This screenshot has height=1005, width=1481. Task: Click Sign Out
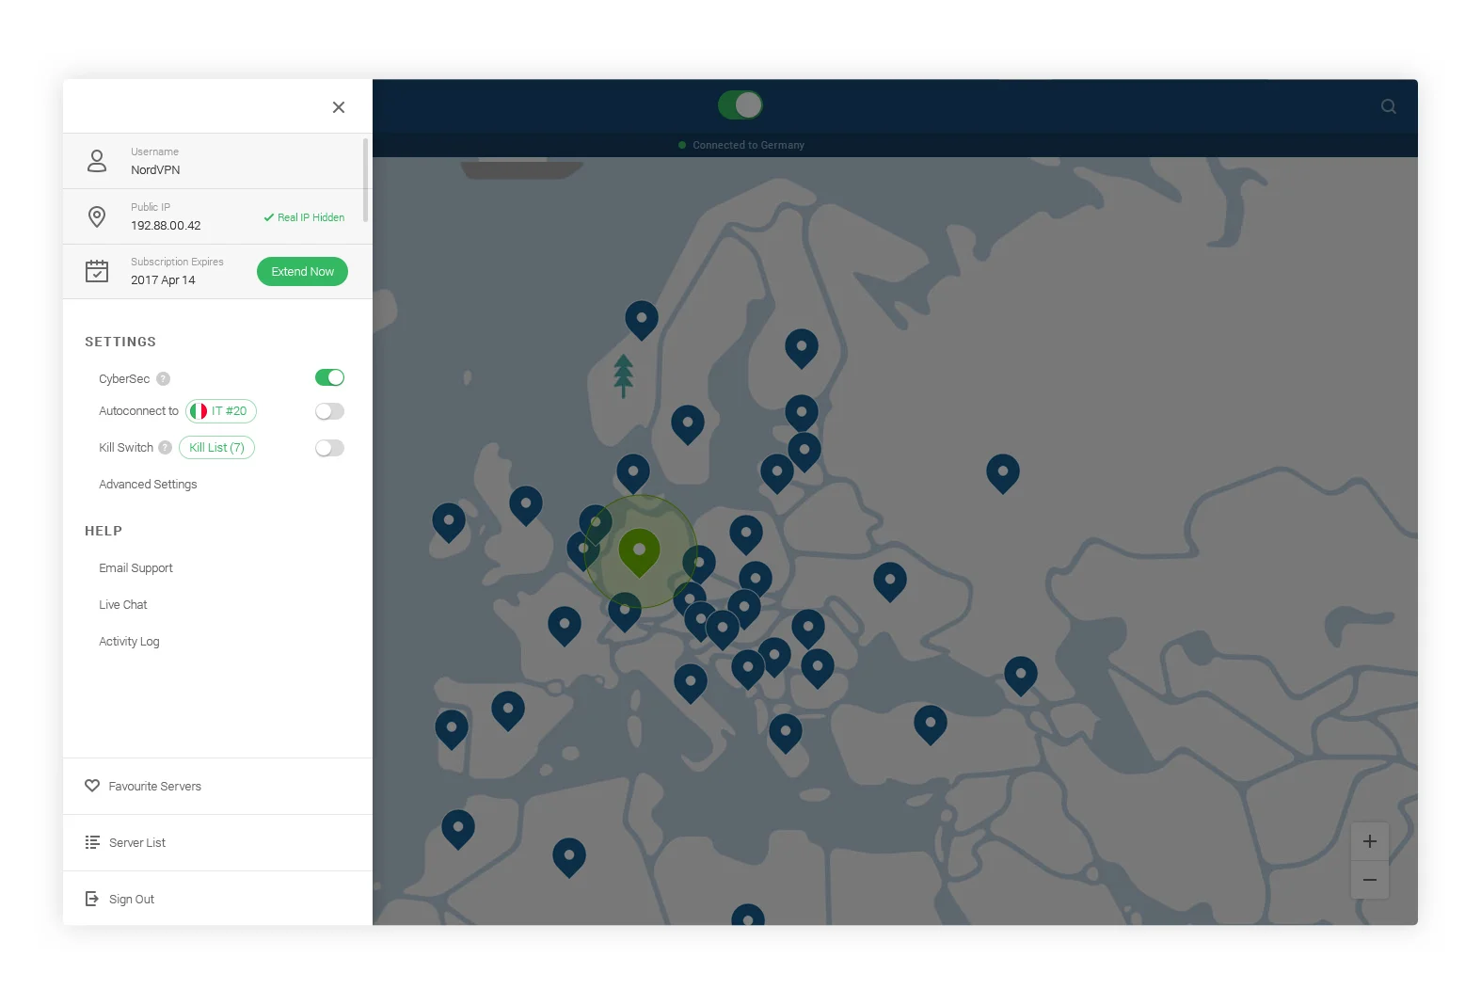pos(217,899)
